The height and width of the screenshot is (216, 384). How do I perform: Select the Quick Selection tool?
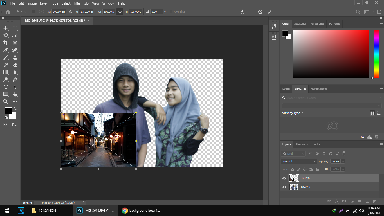point(15,35)
